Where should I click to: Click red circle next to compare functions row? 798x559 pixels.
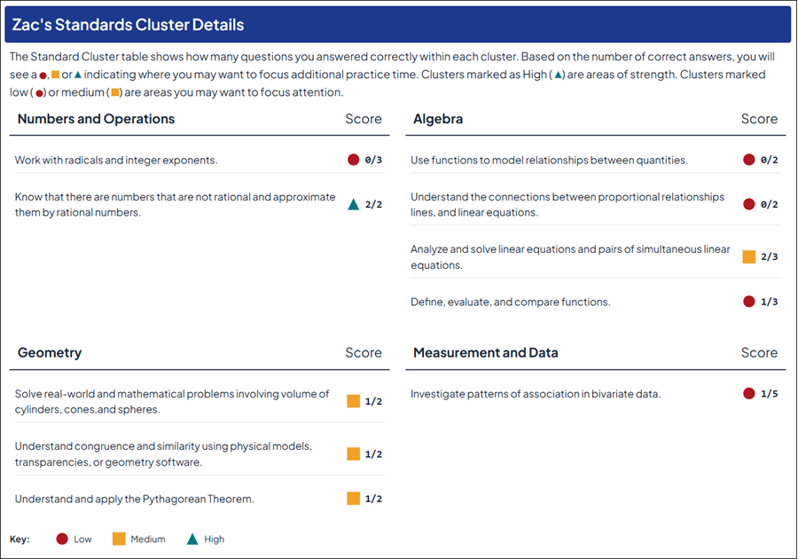[749, 302]
